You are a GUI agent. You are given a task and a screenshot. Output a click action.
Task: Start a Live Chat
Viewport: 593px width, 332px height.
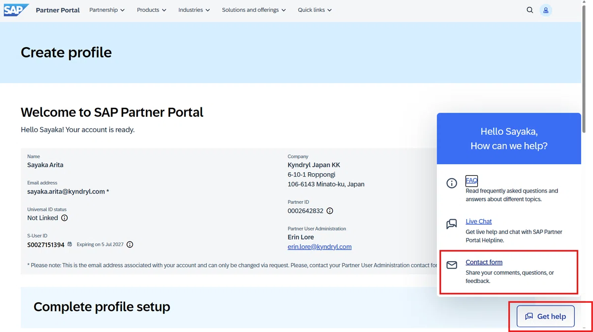(x=478, y=222)
